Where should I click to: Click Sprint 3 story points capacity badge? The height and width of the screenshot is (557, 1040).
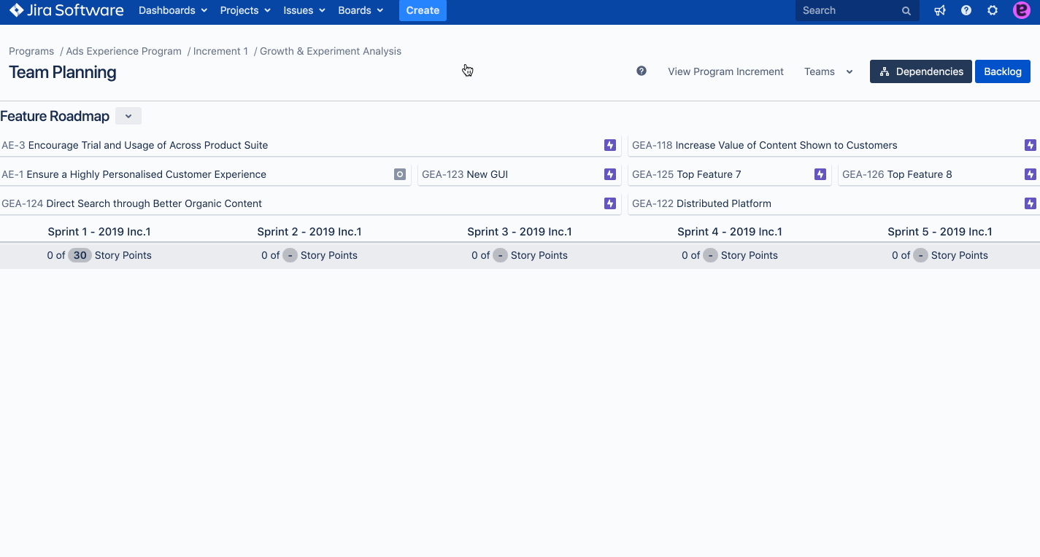point(500,255)
